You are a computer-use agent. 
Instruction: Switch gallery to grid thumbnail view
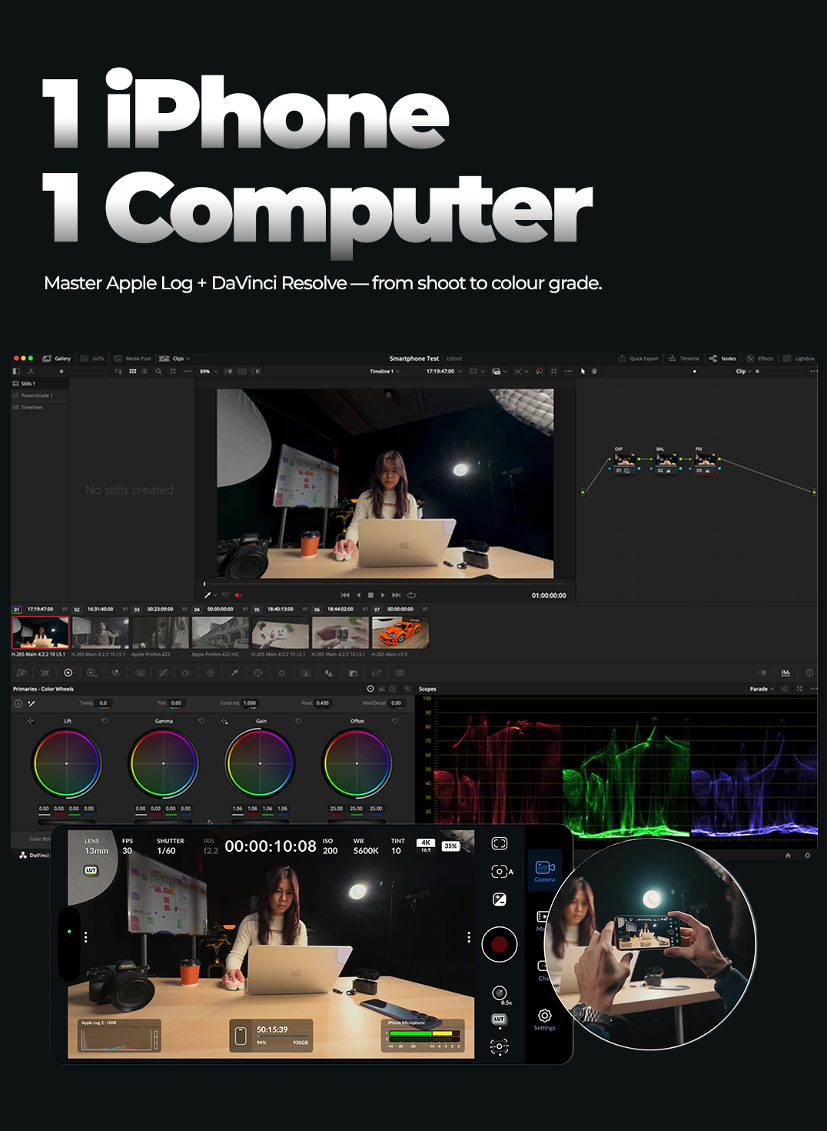133,372
